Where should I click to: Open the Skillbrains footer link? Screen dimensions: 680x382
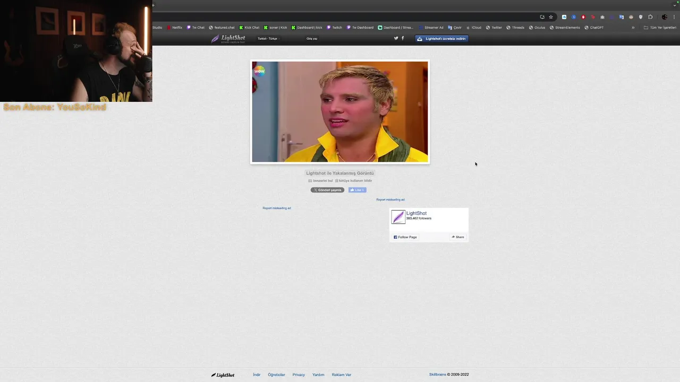point(438,375)
